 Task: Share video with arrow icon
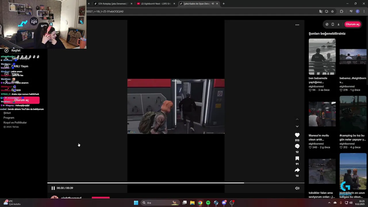pos(297,170)
